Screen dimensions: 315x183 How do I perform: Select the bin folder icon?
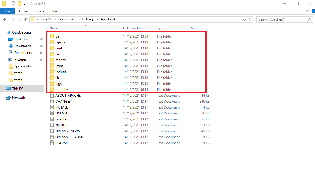[52, 36]
